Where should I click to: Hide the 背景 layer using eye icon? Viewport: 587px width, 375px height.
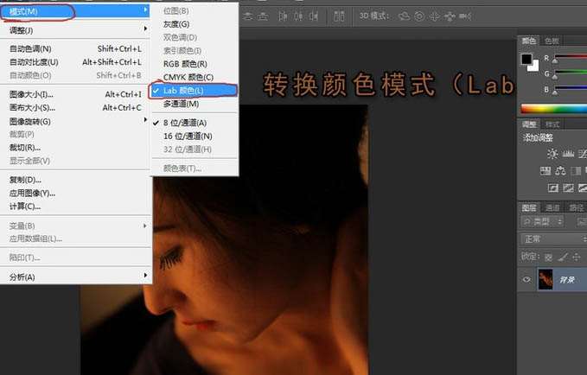coord(526,279)
